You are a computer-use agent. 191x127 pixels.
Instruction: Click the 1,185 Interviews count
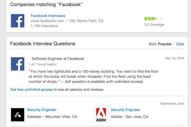44,26
